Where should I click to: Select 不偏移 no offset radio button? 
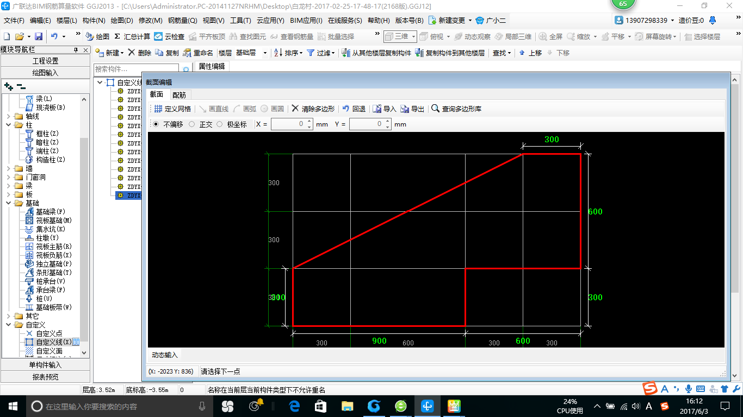point(156,124)
